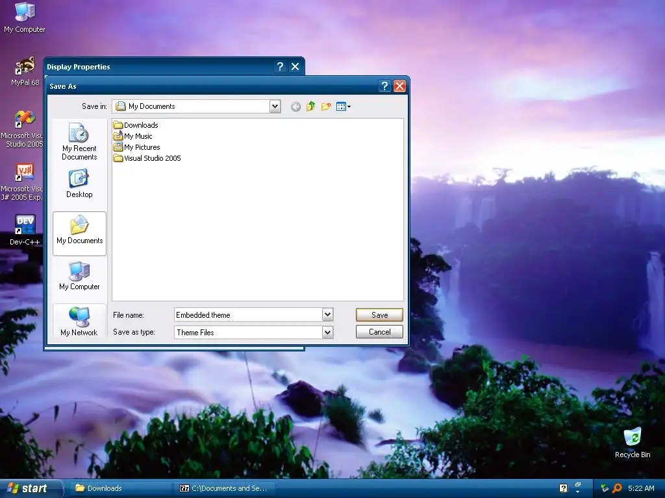Close the Display Properties window

click(295, 67)
